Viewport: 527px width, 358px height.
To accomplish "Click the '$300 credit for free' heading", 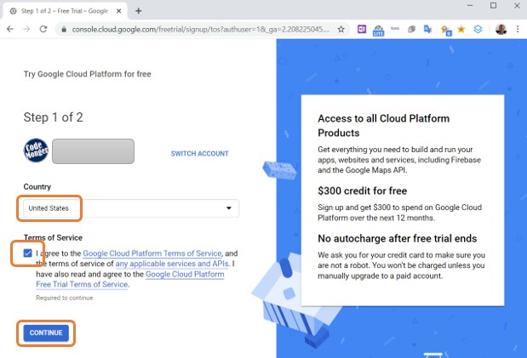I will coord(363,190).
